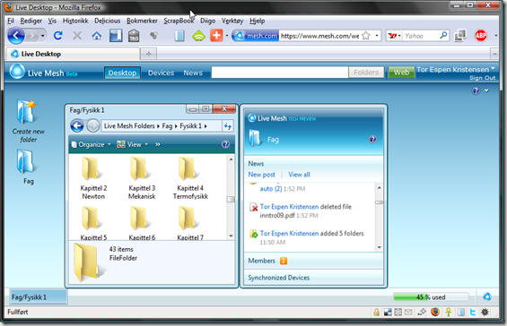Click Live Mesh search input field
Image resolution: width=507 pixels, height=326 pixels.
coord(280,73)
